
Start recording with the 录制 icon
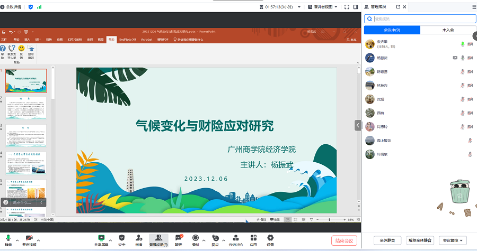coord(196,238)
